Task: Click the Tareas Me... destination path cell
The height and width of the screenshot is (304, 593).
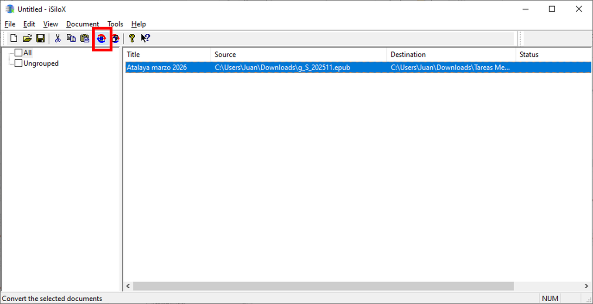Action: click(x=450, y=68)
